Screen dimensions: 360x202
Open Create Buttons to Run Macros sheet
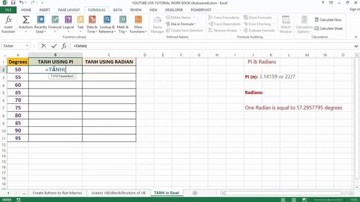57,193
